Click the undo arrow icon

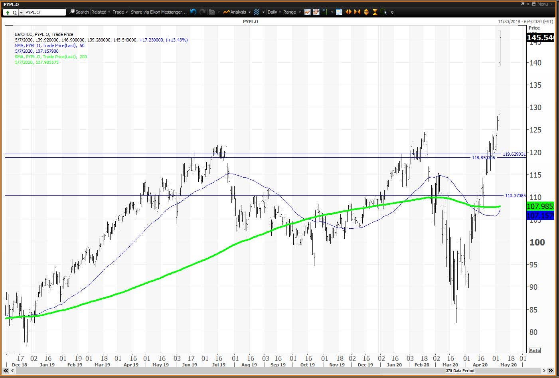click(193, 12)
